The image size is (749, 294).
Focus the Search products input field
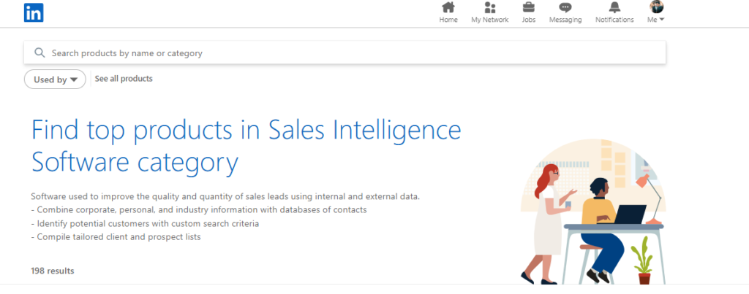(x=345, y=53)
